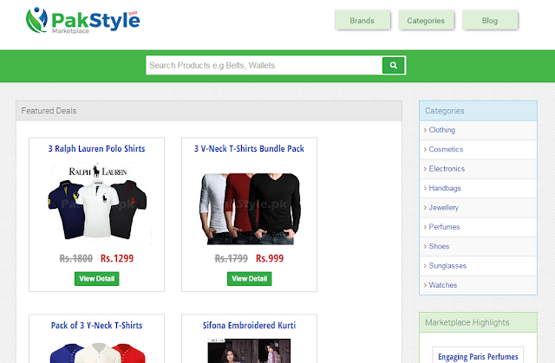Select the Clothing category in the sidebar
This screenshot has height=363, width=555.
coord(441,130)
